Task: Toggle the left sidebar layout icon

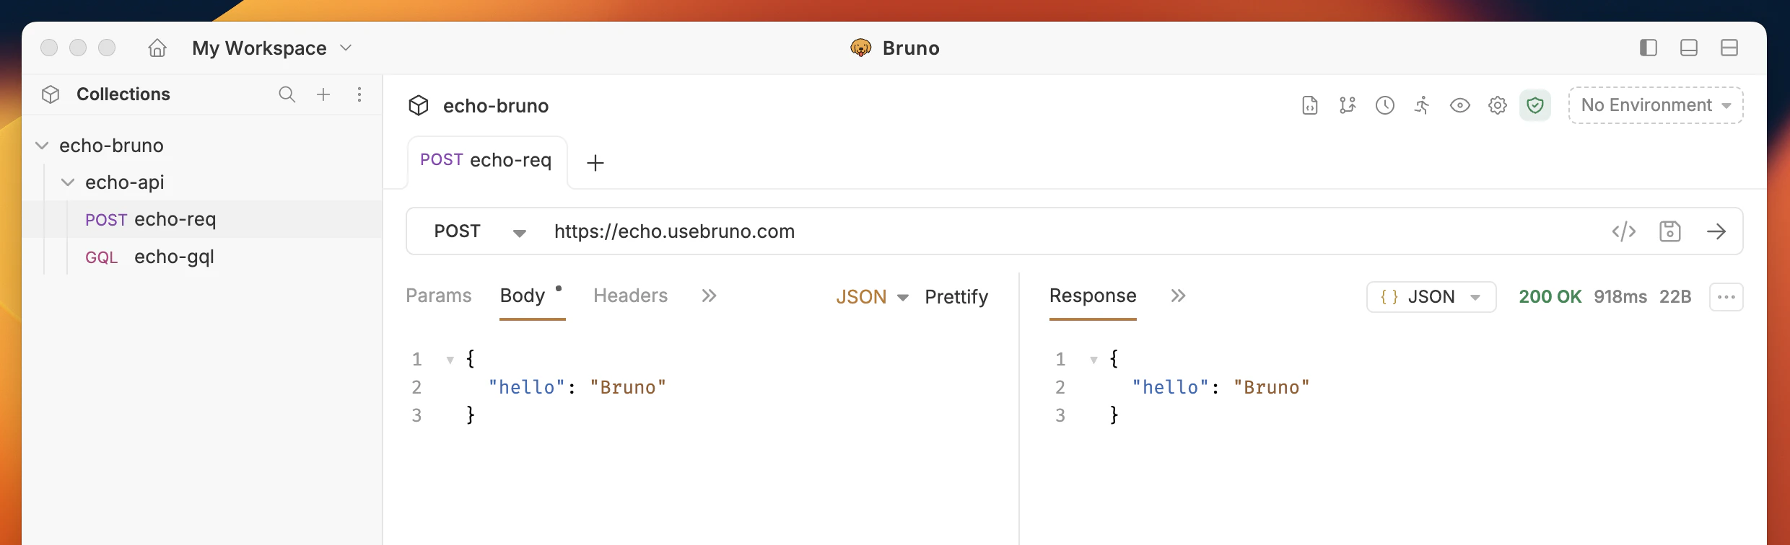Action: pyautogui.click(x=1649, y=48)
